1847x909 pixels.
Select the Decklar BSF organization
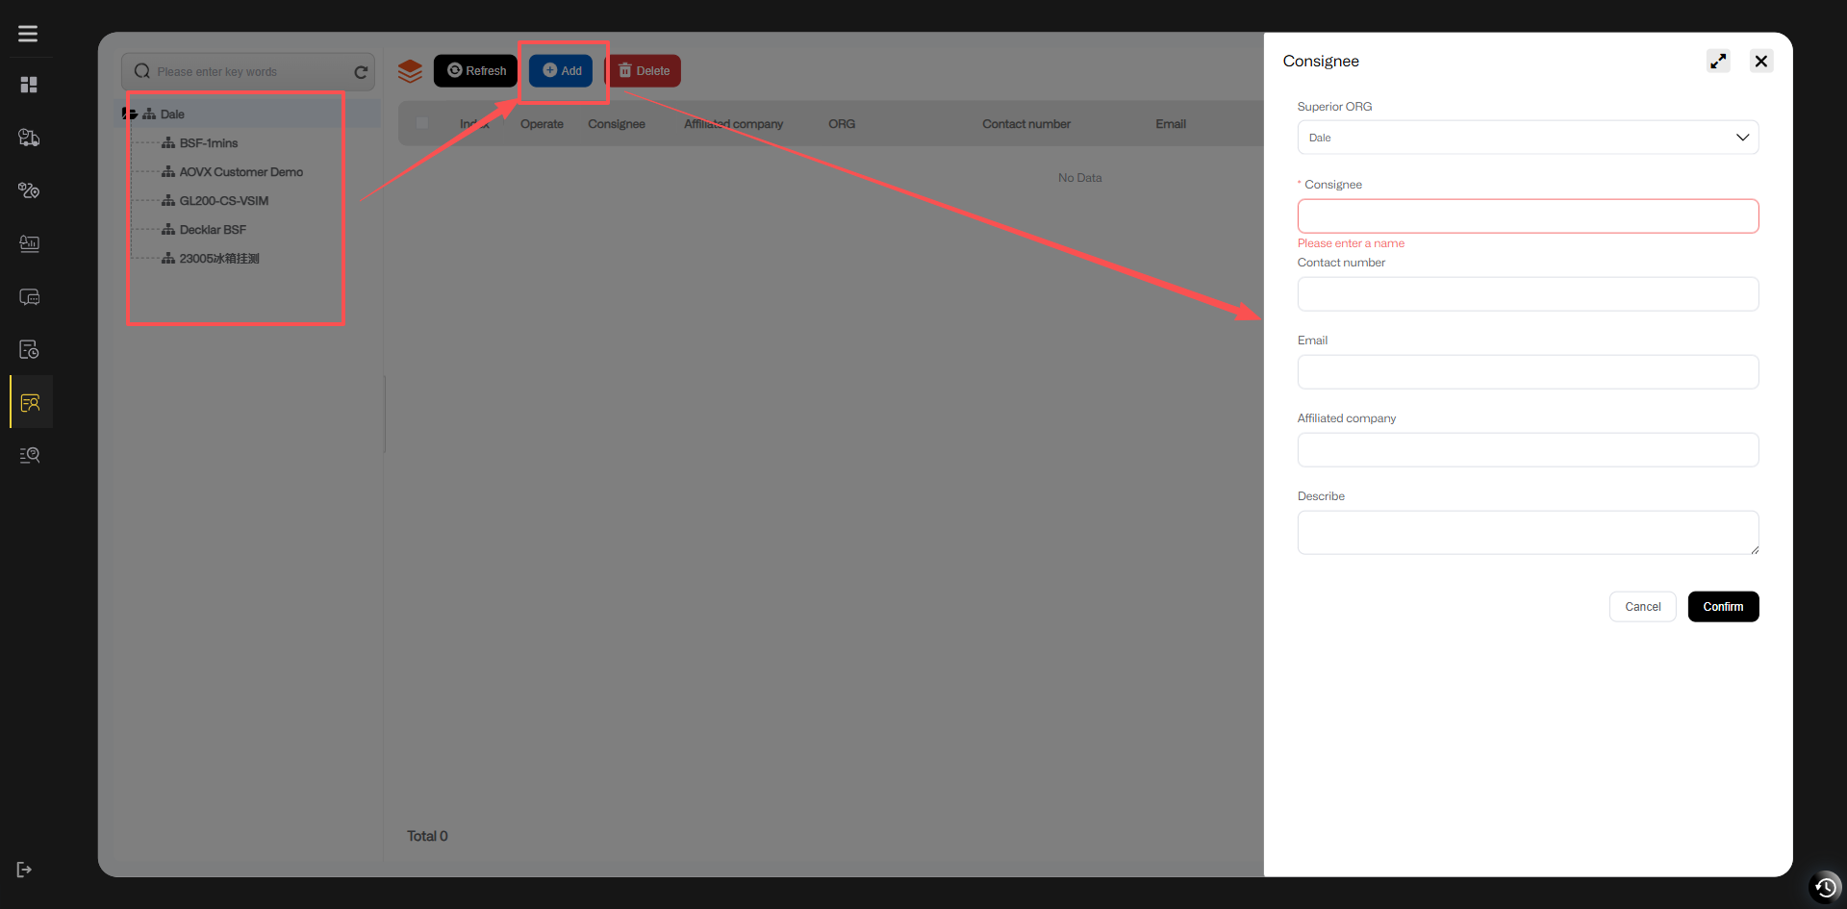pyautogui.click(x=213, y=230)
